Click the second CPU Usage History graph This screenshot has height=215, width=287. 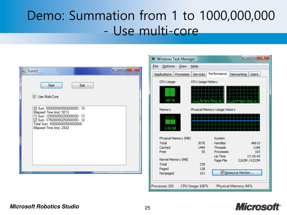click(243, 95)
